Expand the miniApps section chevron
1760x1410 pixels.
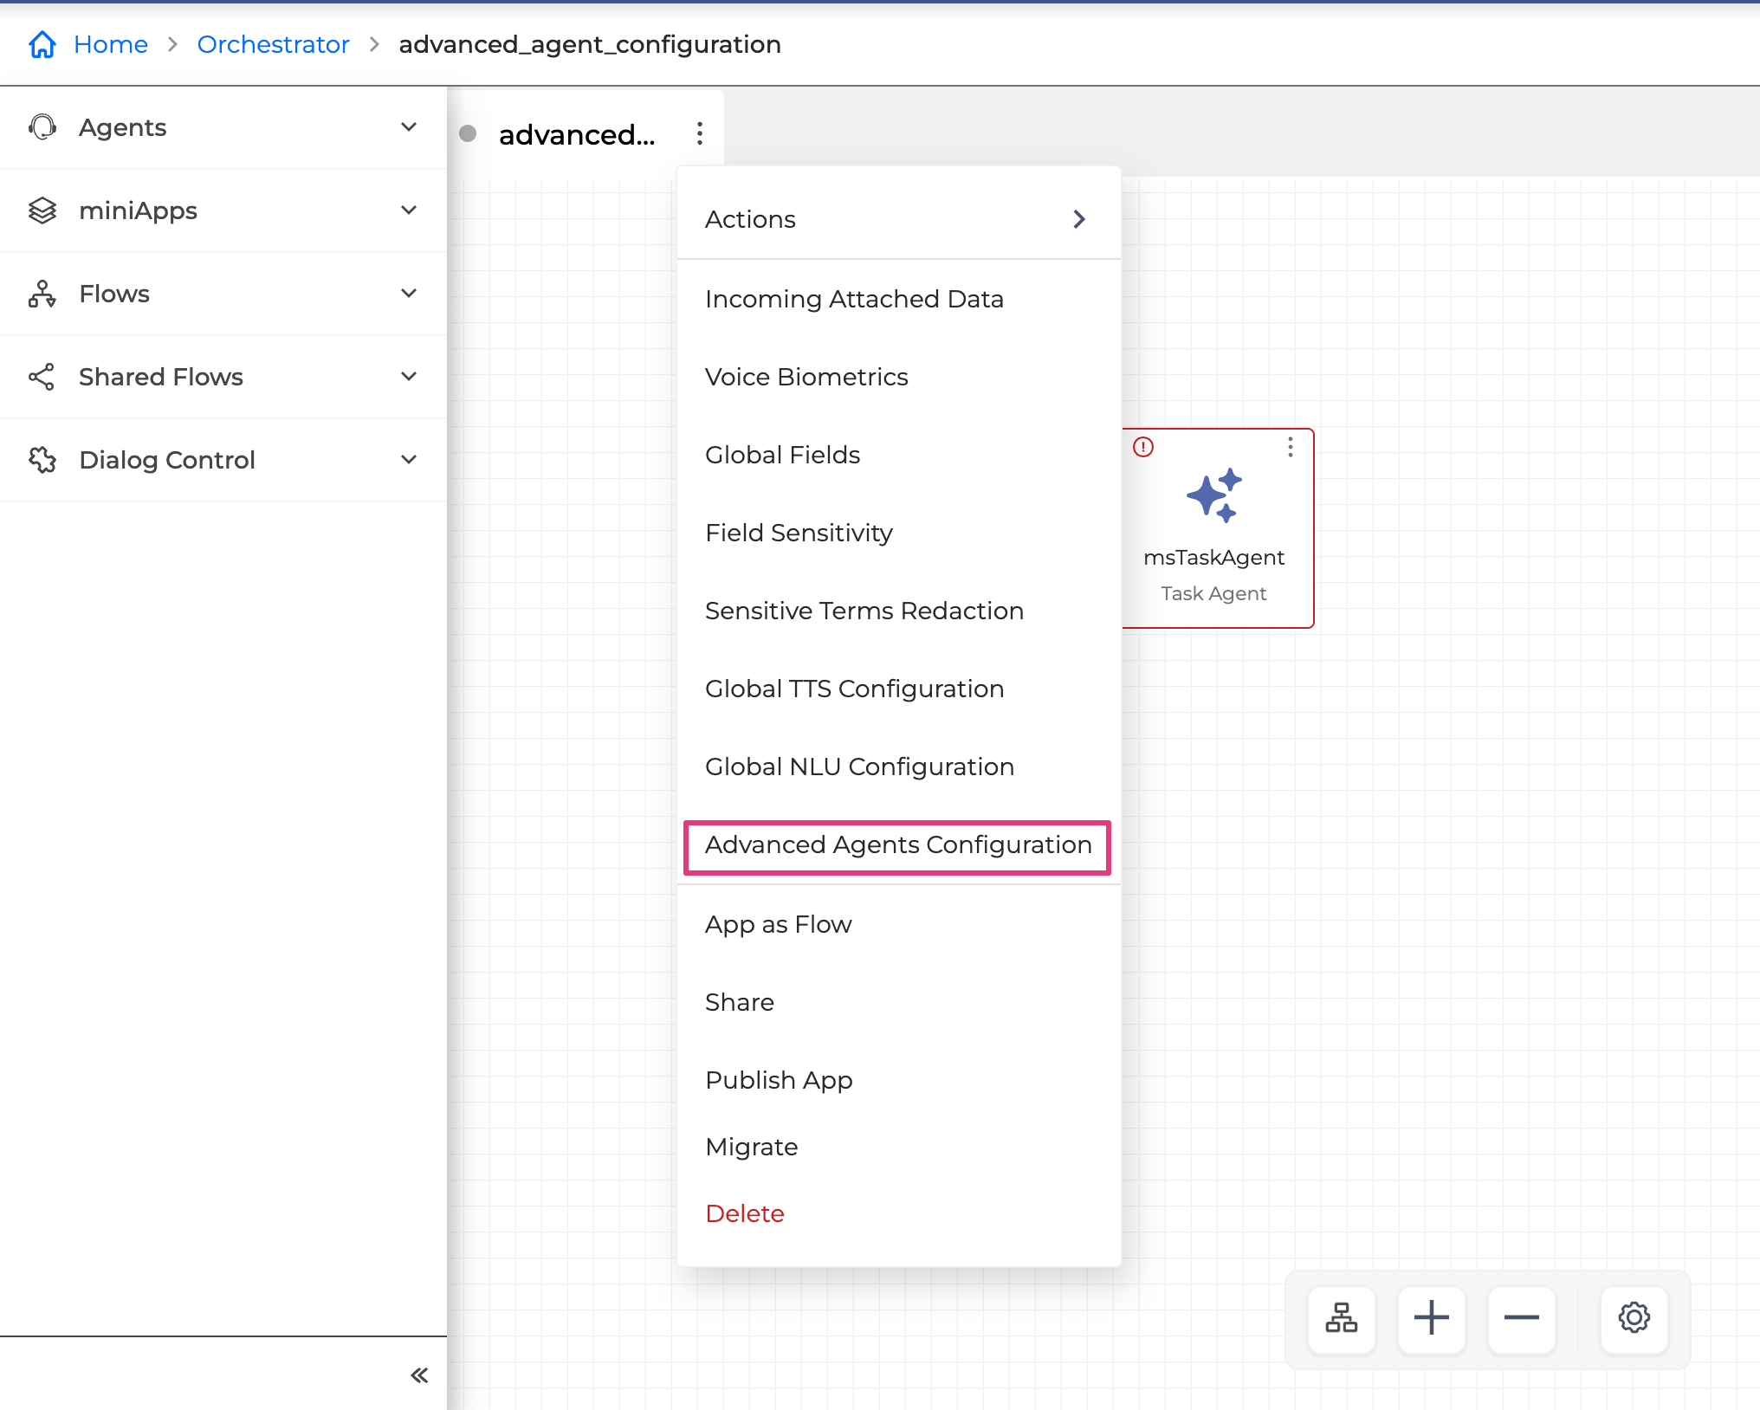tap(409, 210)
